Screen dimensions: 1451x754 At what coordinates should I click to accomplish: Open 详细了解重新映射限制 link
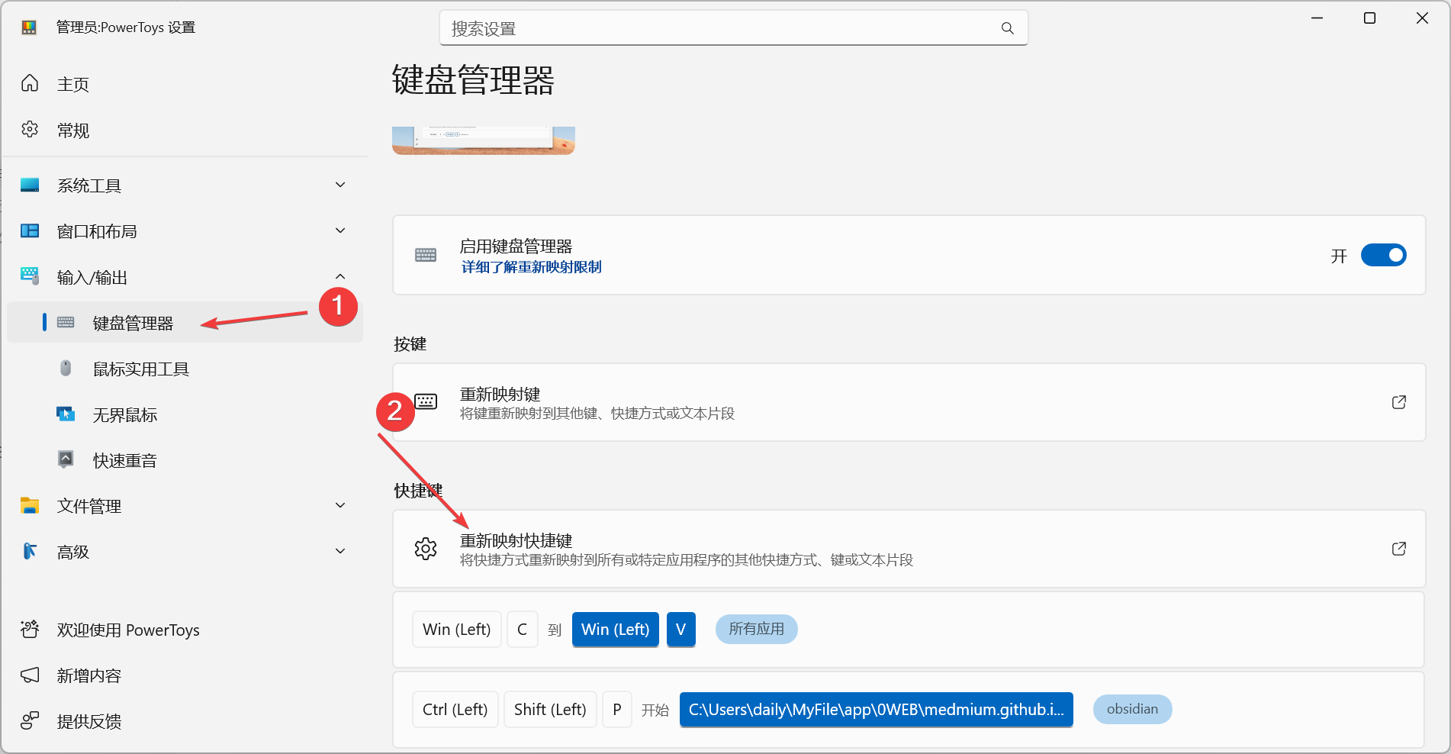point(531,267)
